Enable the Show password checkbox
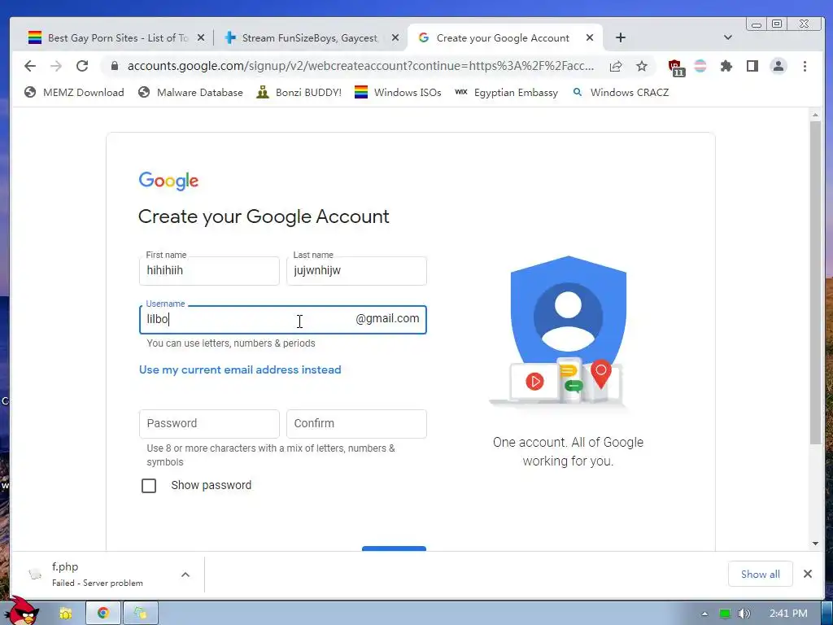 149,486
